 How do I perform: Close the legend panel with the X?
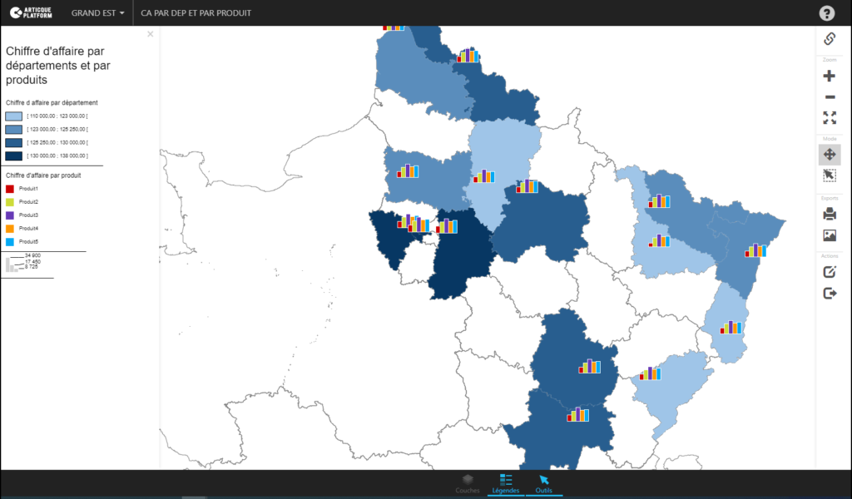(x=150, y=33)
